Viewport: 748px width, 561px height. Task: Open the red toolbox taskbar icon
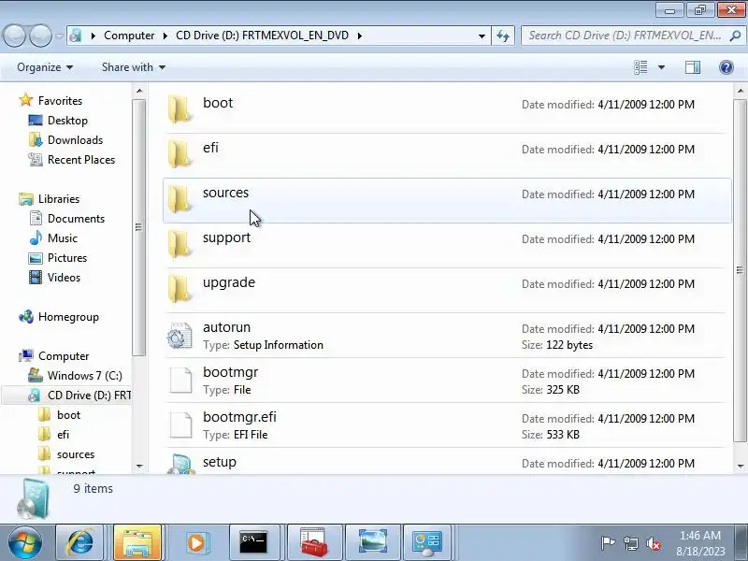click(313, 542)
